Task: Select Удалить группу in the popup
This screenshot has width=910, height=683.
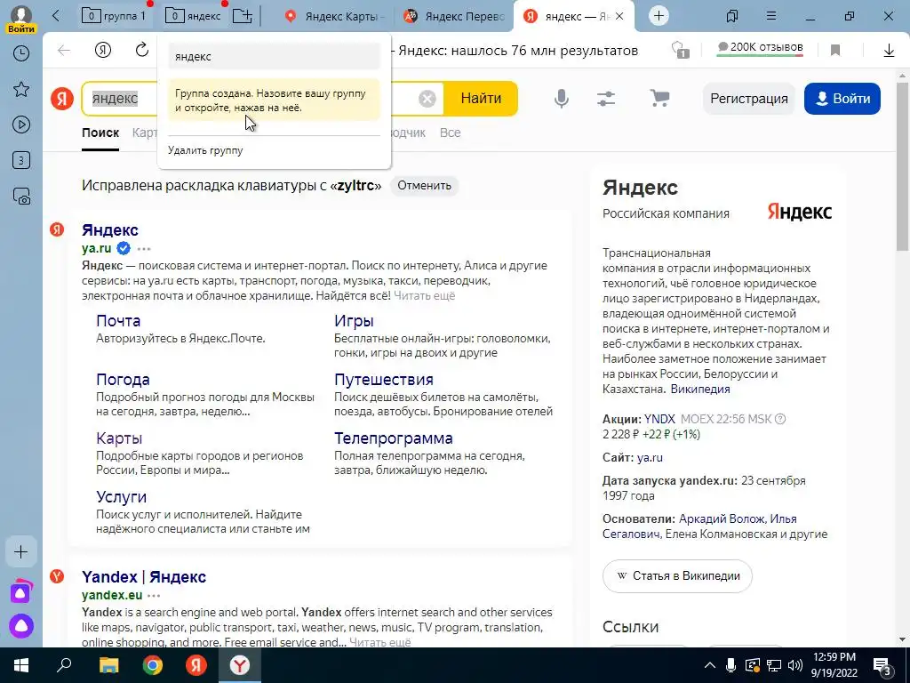Action: [x=205, y=150]
